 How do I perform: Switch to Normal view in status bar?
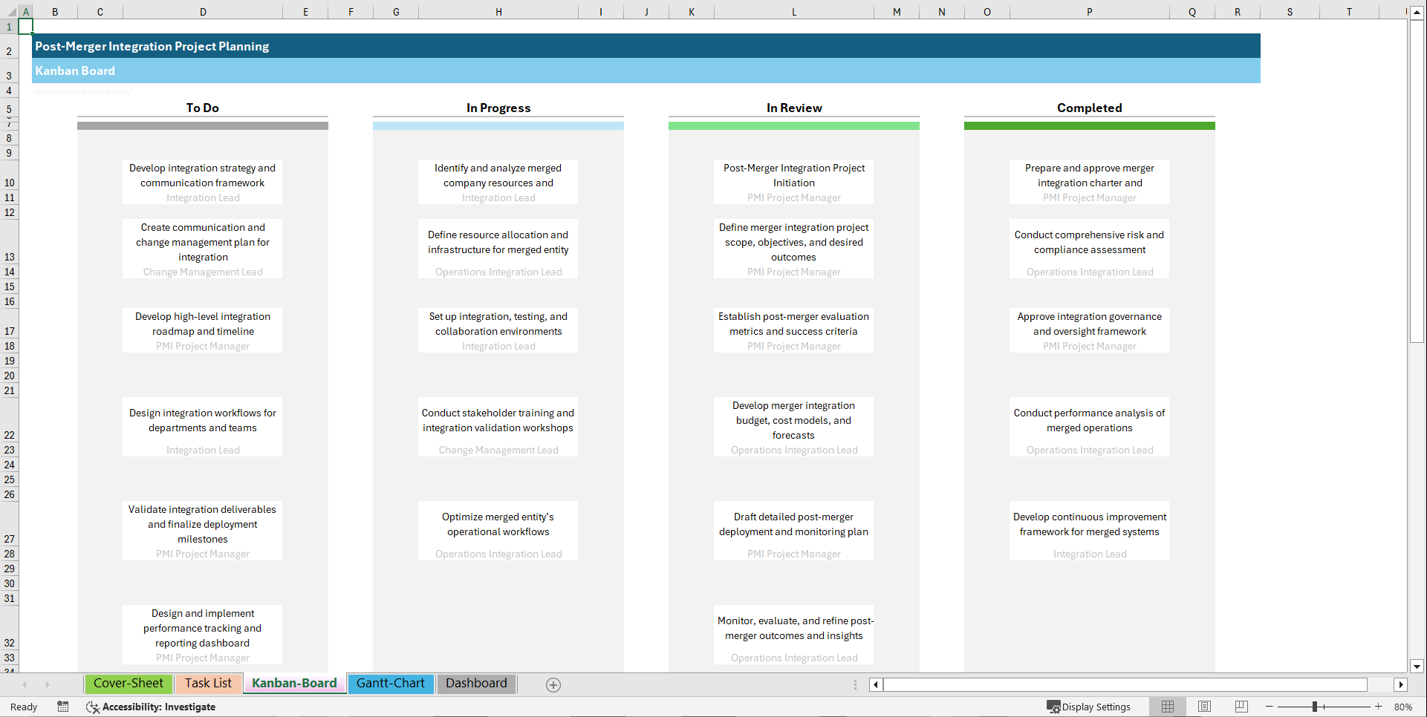(x=1168, y=707)
